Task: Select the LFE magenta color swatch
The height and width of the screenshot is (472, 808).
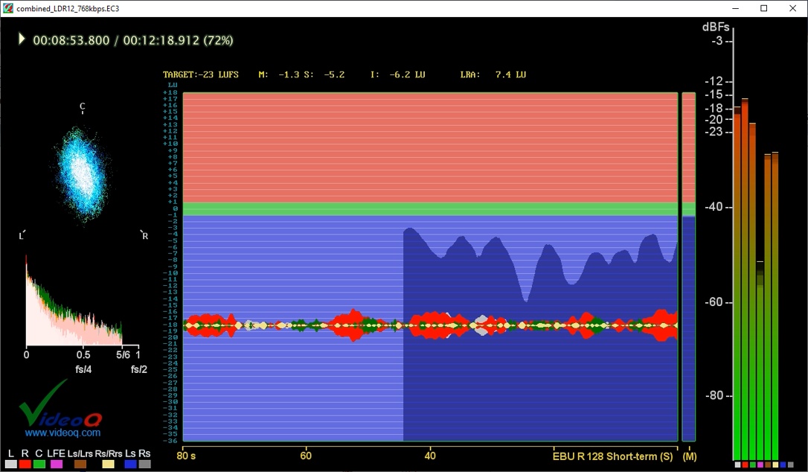Action: (x=56, y=463)
